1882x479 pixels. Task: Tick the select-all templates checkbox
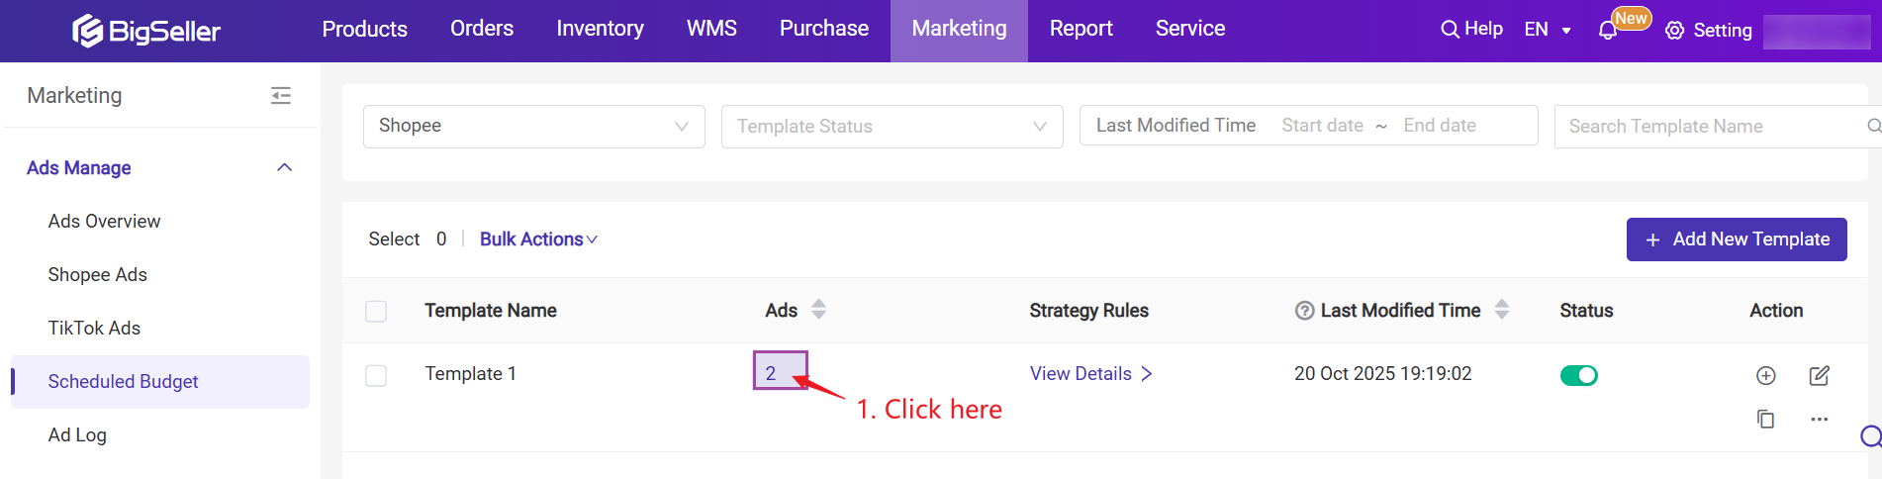tap(376, 311)
